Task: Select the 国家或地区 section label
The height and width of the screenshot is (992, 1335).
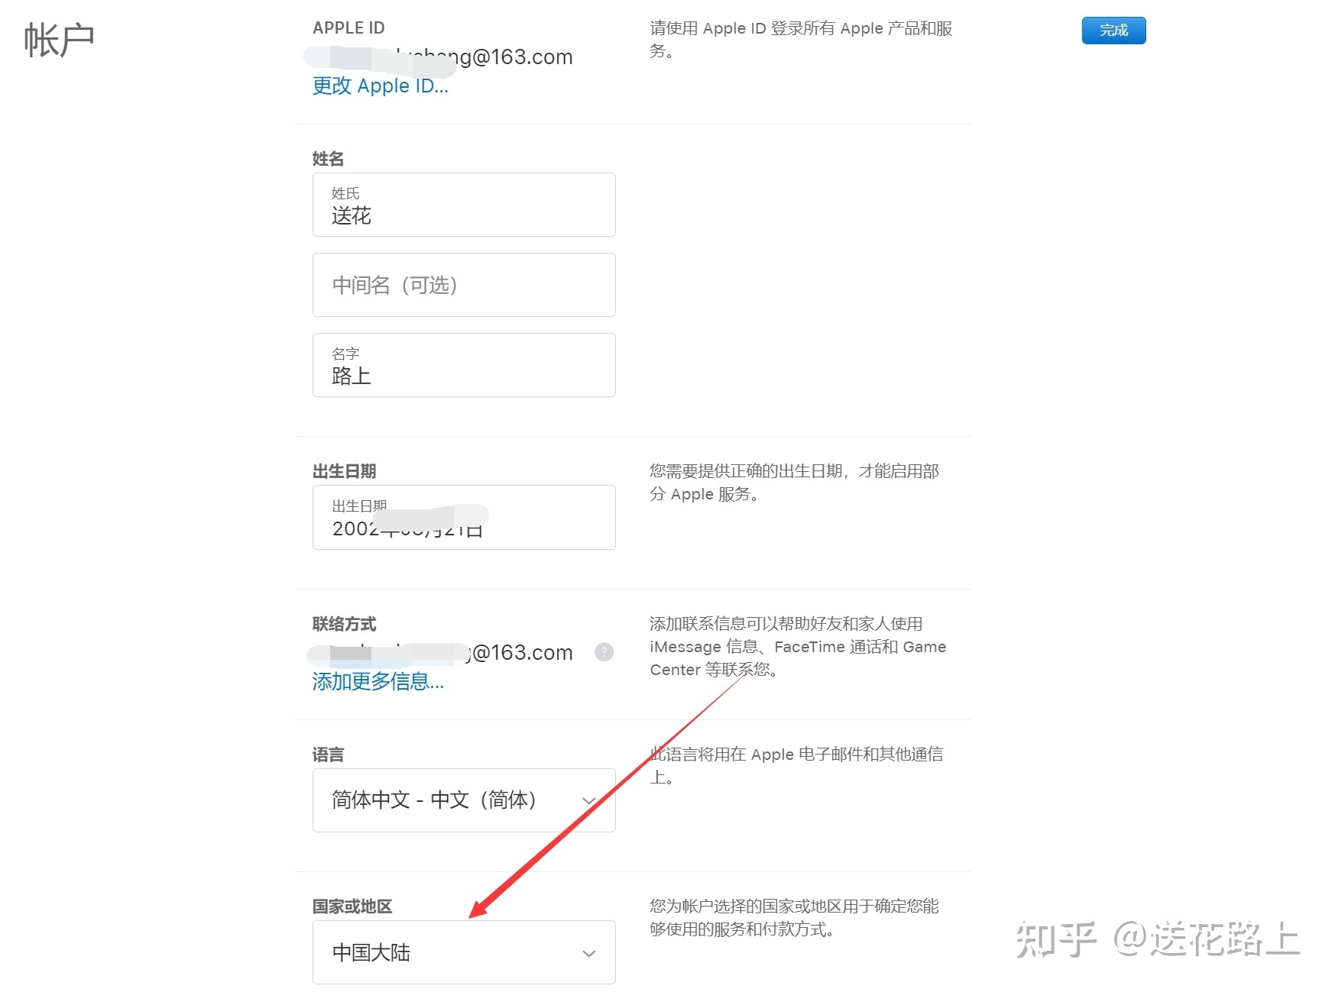Action: [x=352, y=906]
